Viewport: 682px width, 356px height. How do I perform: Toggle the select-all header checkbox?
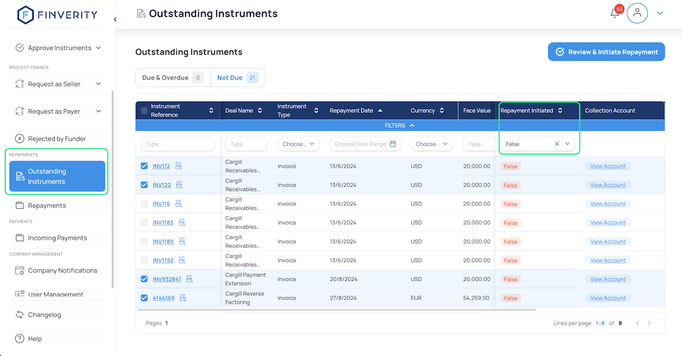click(144, 111)
